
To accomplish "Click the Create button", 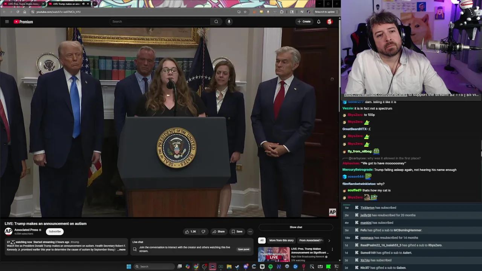I will pos(304,21).
